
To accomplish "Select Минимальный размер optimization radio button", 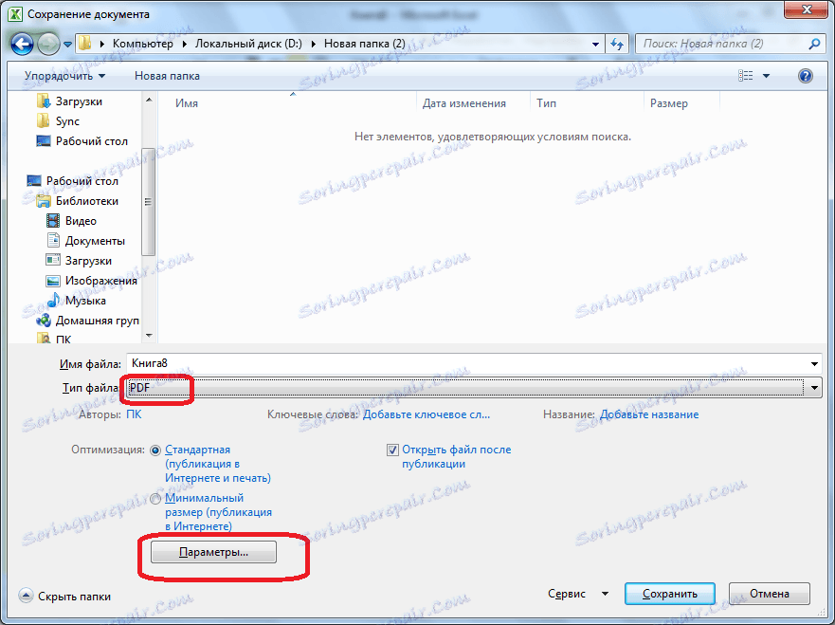I will (x=155, y=499).
